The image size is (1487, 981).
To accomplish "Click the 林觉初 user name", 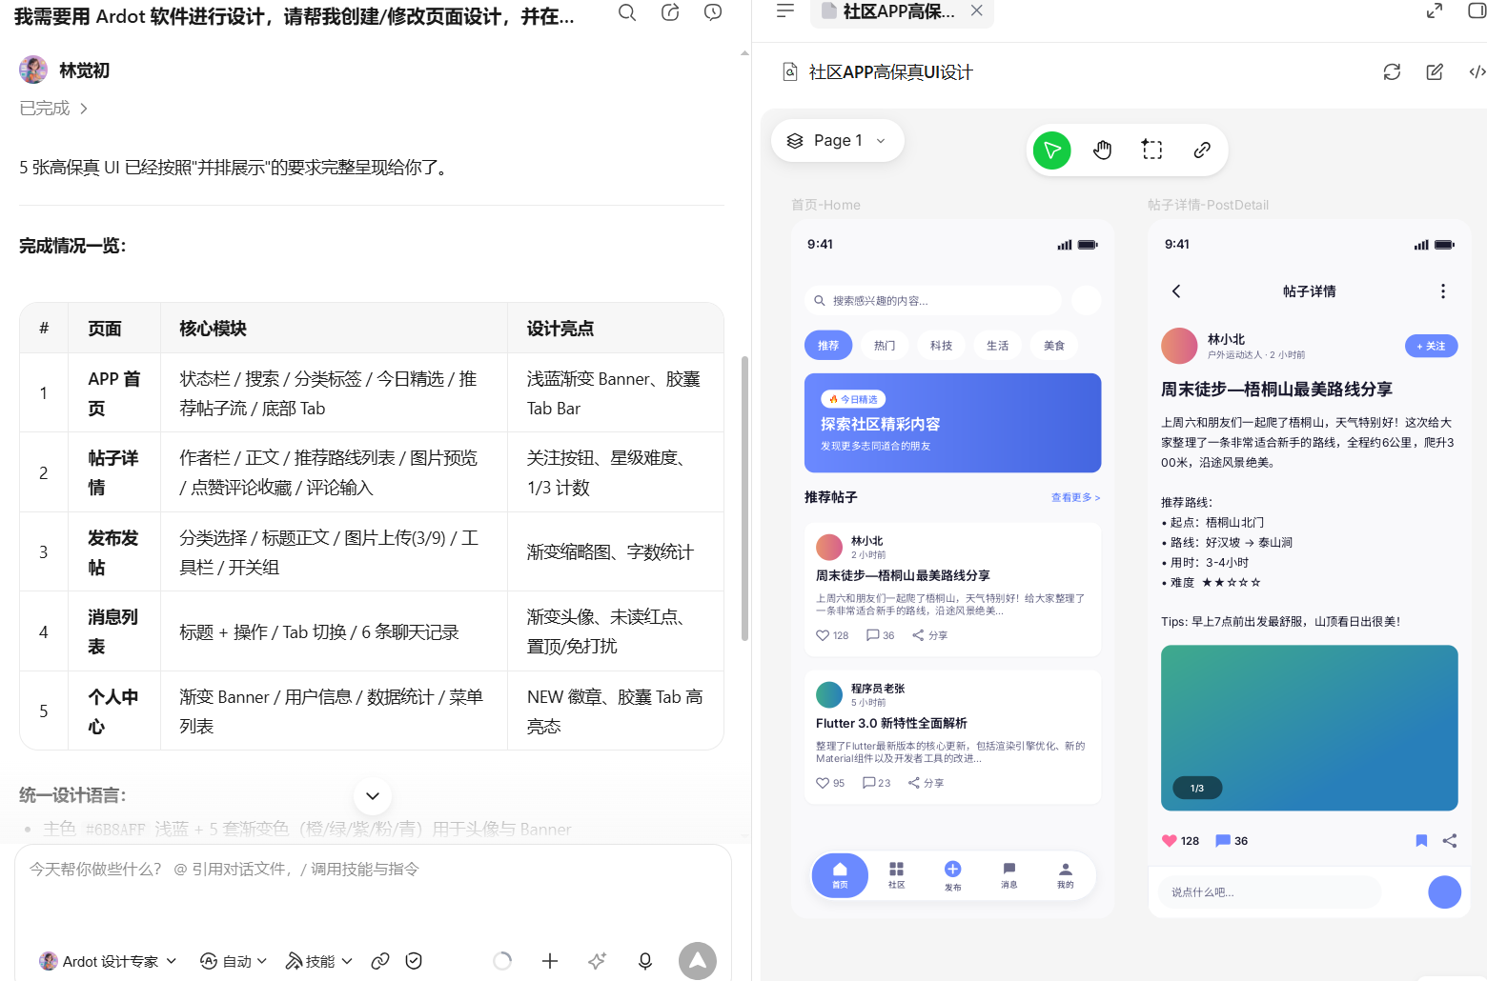I will [84, 70].
